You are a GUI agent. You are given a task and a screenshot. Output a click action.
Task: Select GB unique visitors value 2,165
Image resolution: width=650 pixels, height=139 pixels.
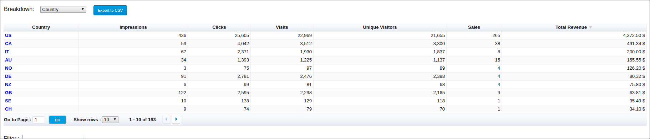pos(439,93)
